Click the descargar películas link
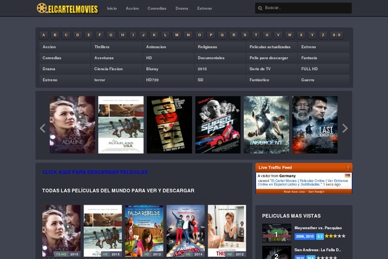The height and width of the screenshot is (259, 388). [x=95, y=172]
